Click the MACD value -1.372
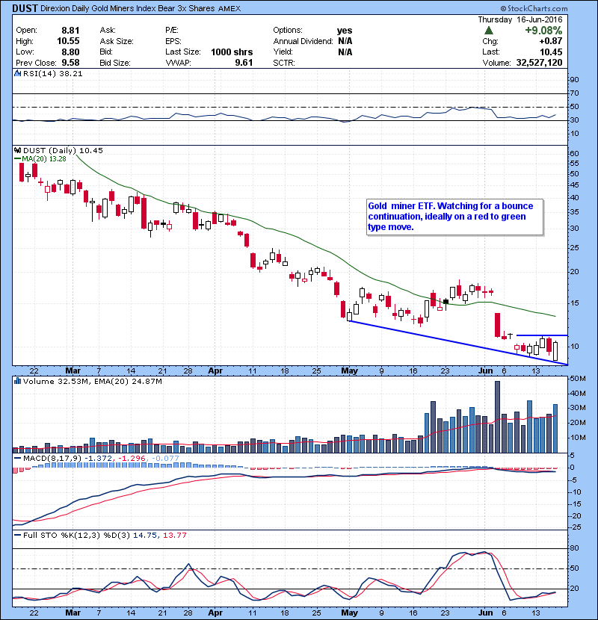The width and height of the screenshot is (598, 620). coord(99,459)
